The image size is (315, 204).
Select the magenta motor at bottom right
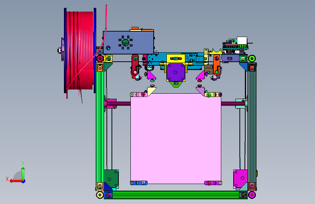[241, 178]
